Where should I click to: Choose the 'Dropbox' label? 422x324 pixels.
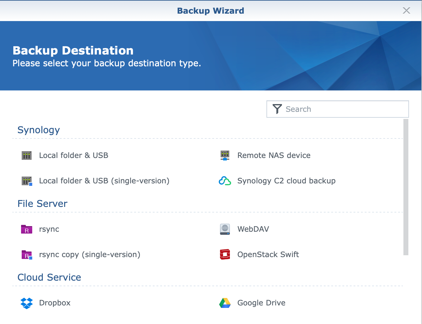coord(55,303)
